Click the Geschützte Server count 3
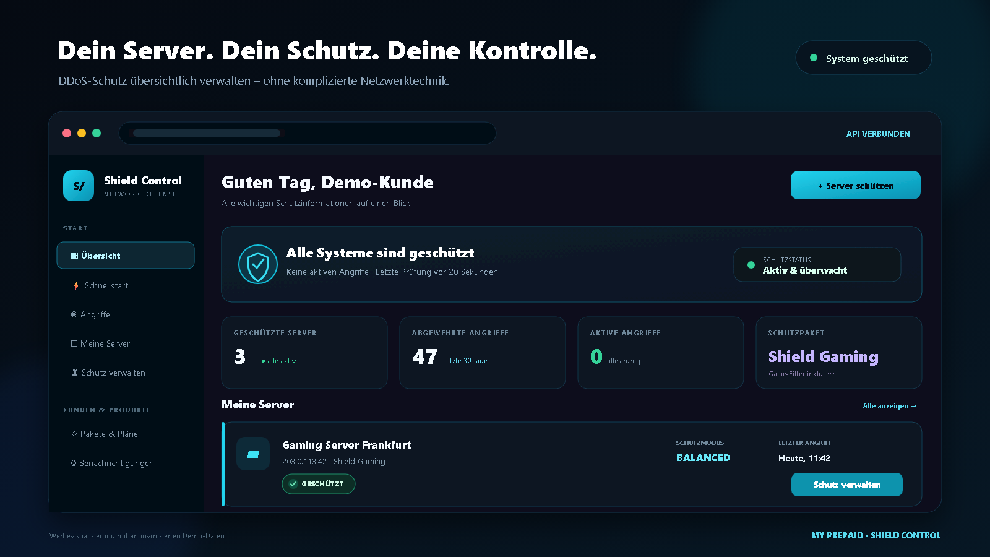This screenshot has height=557, width=990. [x=240, y=357]
